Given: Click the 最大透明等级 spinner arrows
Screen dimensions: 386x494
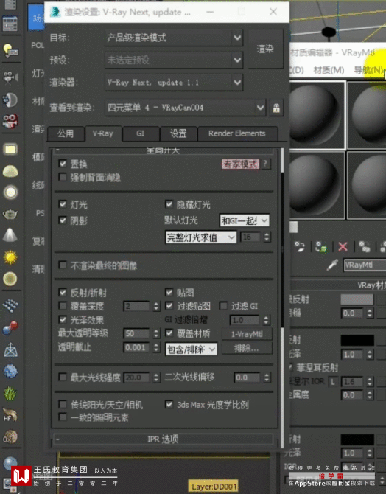Looking at the screenshot, I should point(156,333).
